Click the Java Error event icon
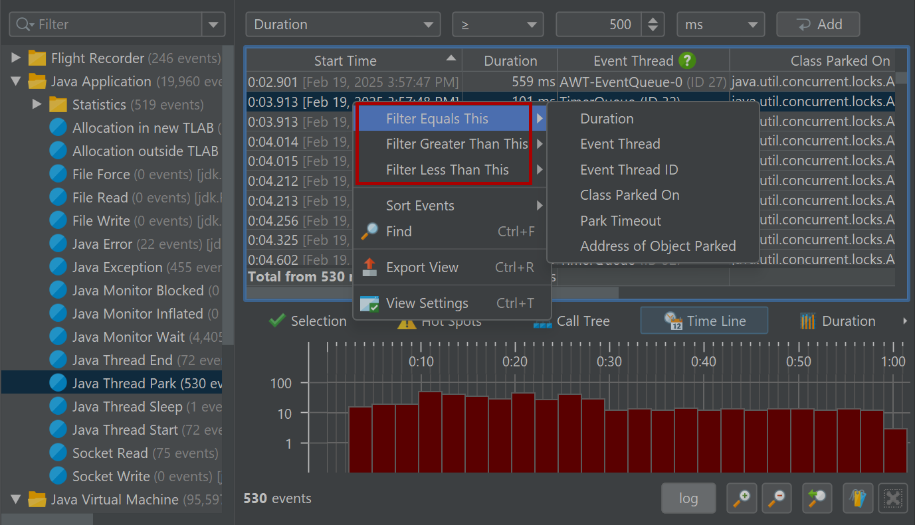Viewport: 915px width, 525px height. 59,244
